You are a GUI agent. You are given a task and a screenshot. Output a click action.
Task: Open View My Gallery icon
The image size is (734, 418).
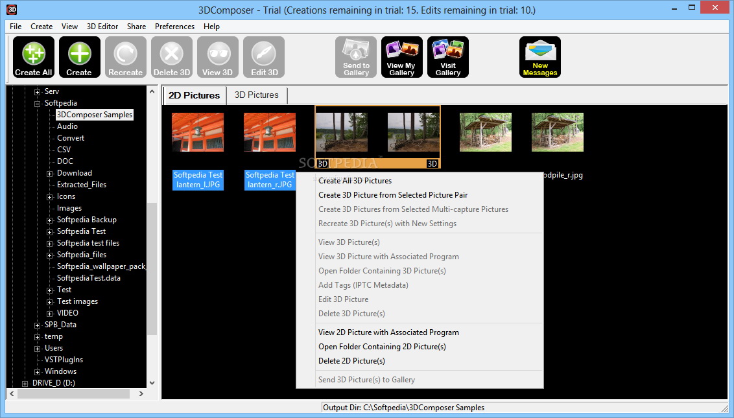[401, 57]
